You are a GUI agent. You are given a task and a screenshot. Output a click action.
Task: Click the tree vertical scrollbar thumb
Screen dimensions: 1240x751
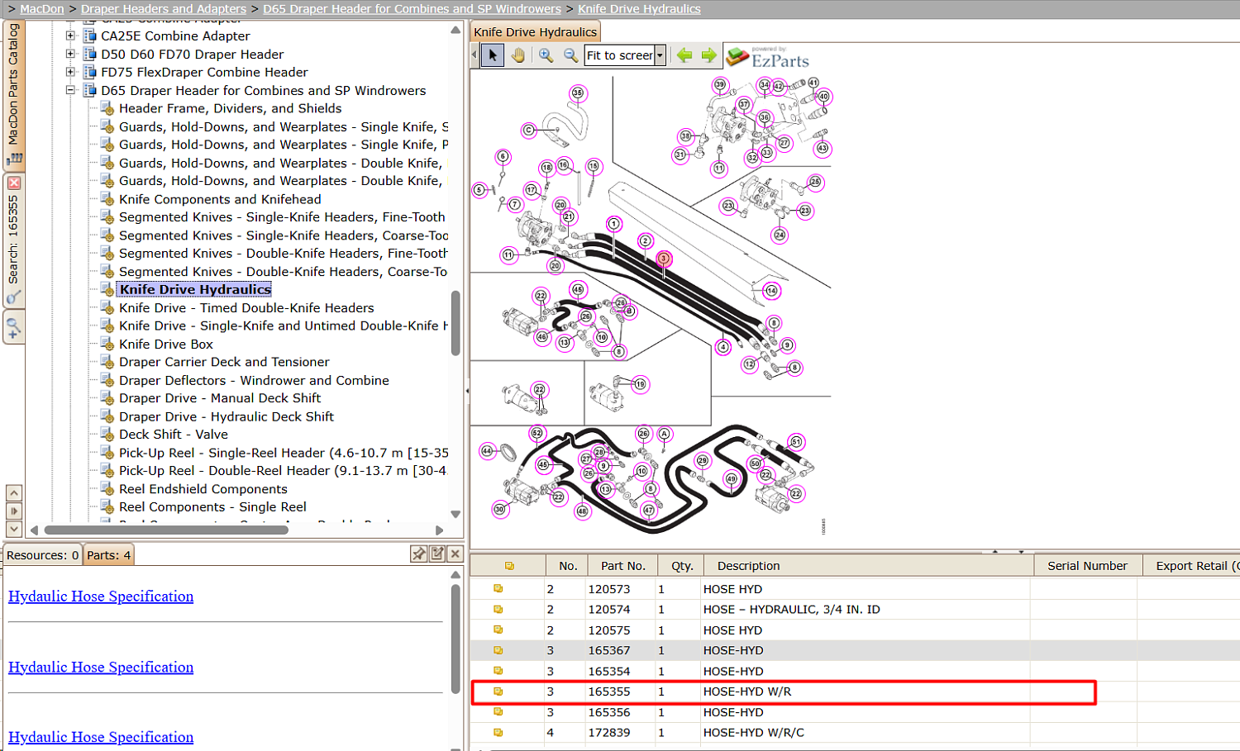tap(455, 323)
